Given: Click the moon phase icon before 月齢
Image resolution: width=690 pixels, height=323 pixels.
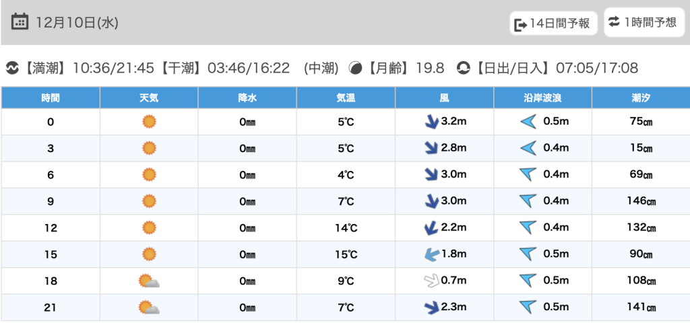Looking at the screenshot, I should click(x=355, y=68).
